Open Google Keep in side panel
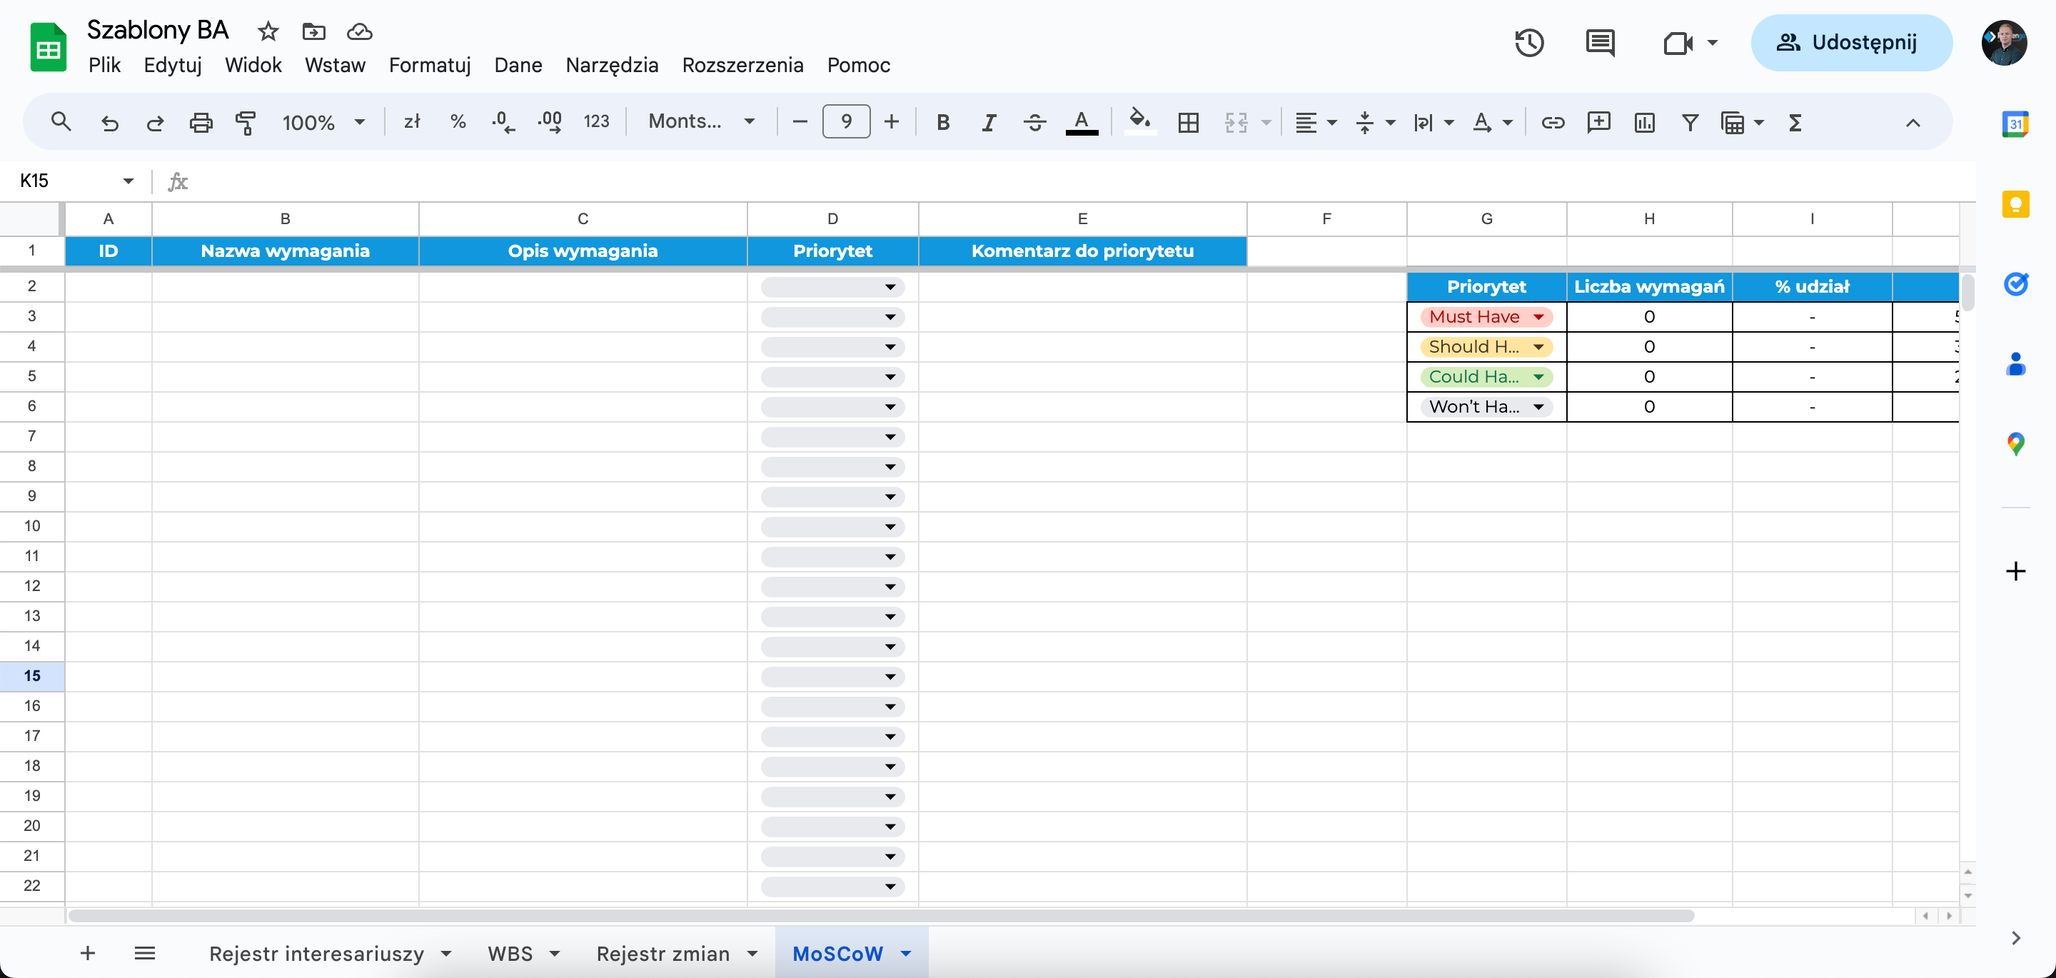This screenshot has width=2056, height=978. [x=2015, y=204]
